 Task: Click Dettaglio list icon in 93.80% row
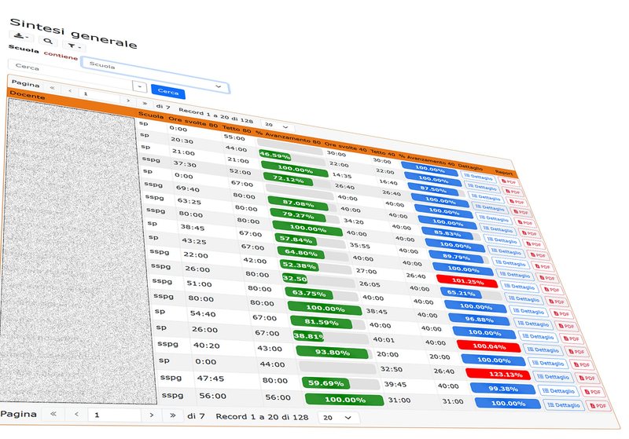pos(535,364)
